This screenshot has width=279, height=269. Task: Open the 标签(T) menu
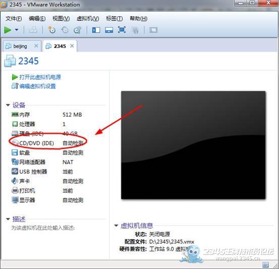(114, 18)
